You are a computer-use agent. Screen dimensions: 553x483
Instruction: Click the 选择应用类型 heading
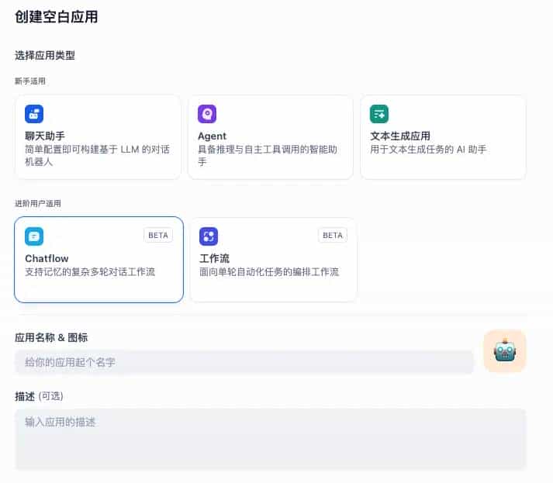coord(45,55)
